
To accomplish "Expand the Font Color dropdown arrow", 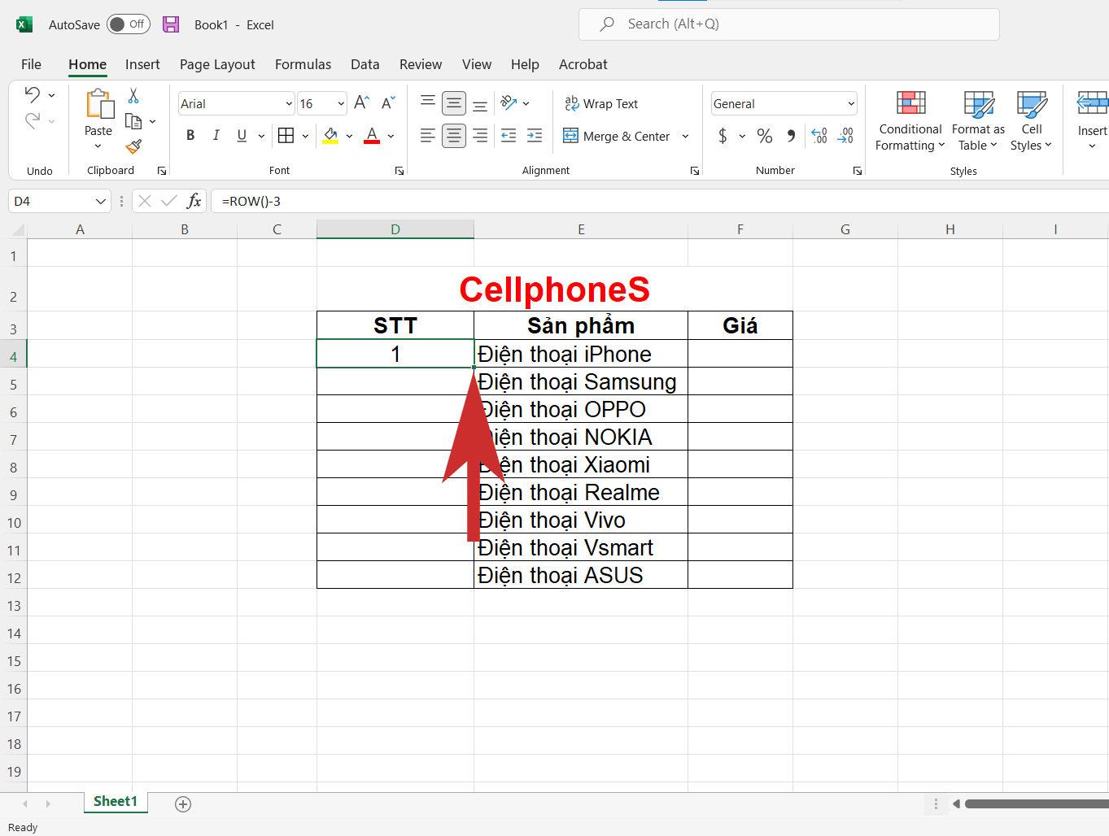I will 391,136.
